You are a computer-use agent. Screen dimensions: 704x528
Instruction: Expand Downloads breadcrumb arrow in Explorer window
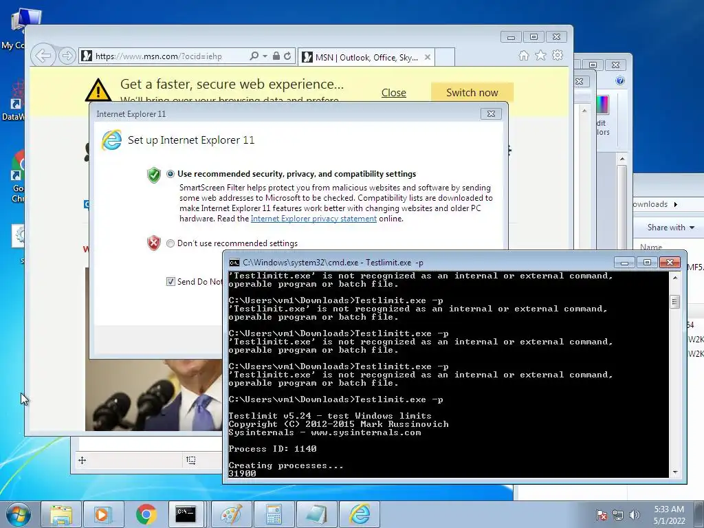[x=675, y=204]
